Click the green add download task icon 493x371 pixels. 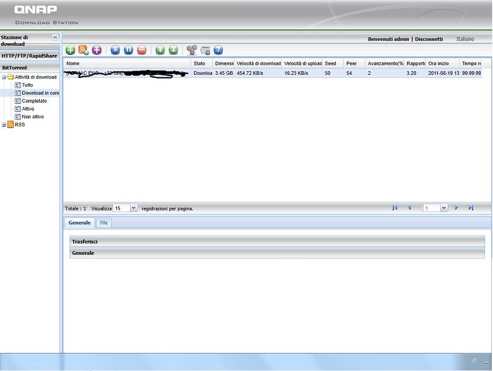click(70, 50)
